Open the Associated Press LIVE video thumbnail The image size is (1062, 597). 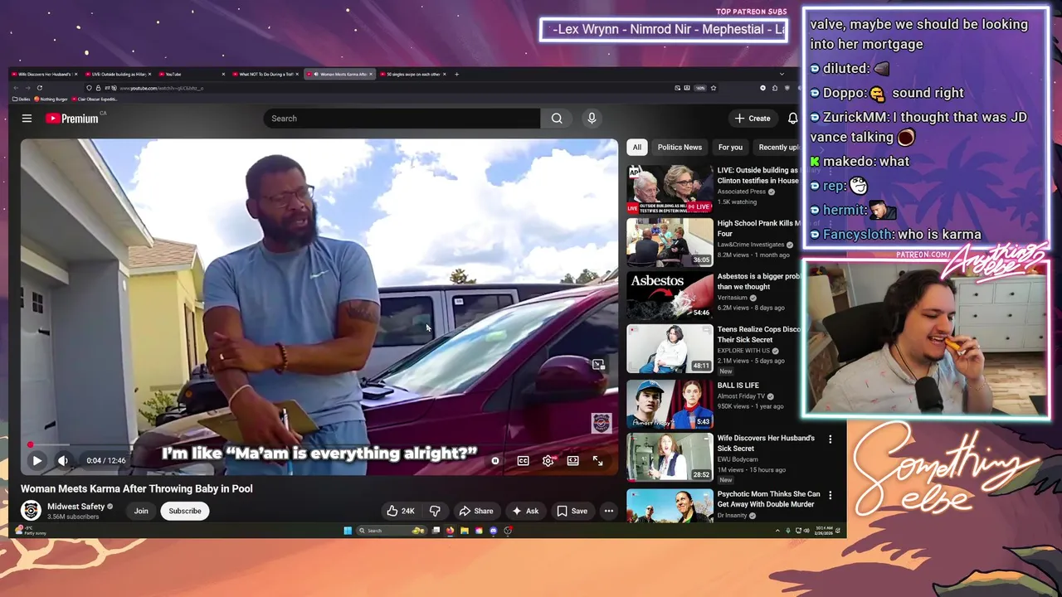pyautogui.click(x=670, y=188)
